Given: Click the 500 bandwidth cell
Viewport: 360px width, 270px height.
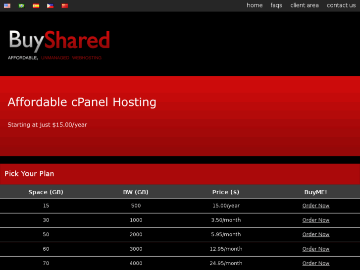Looking at the screenshot, I should (x=136, y=206).
